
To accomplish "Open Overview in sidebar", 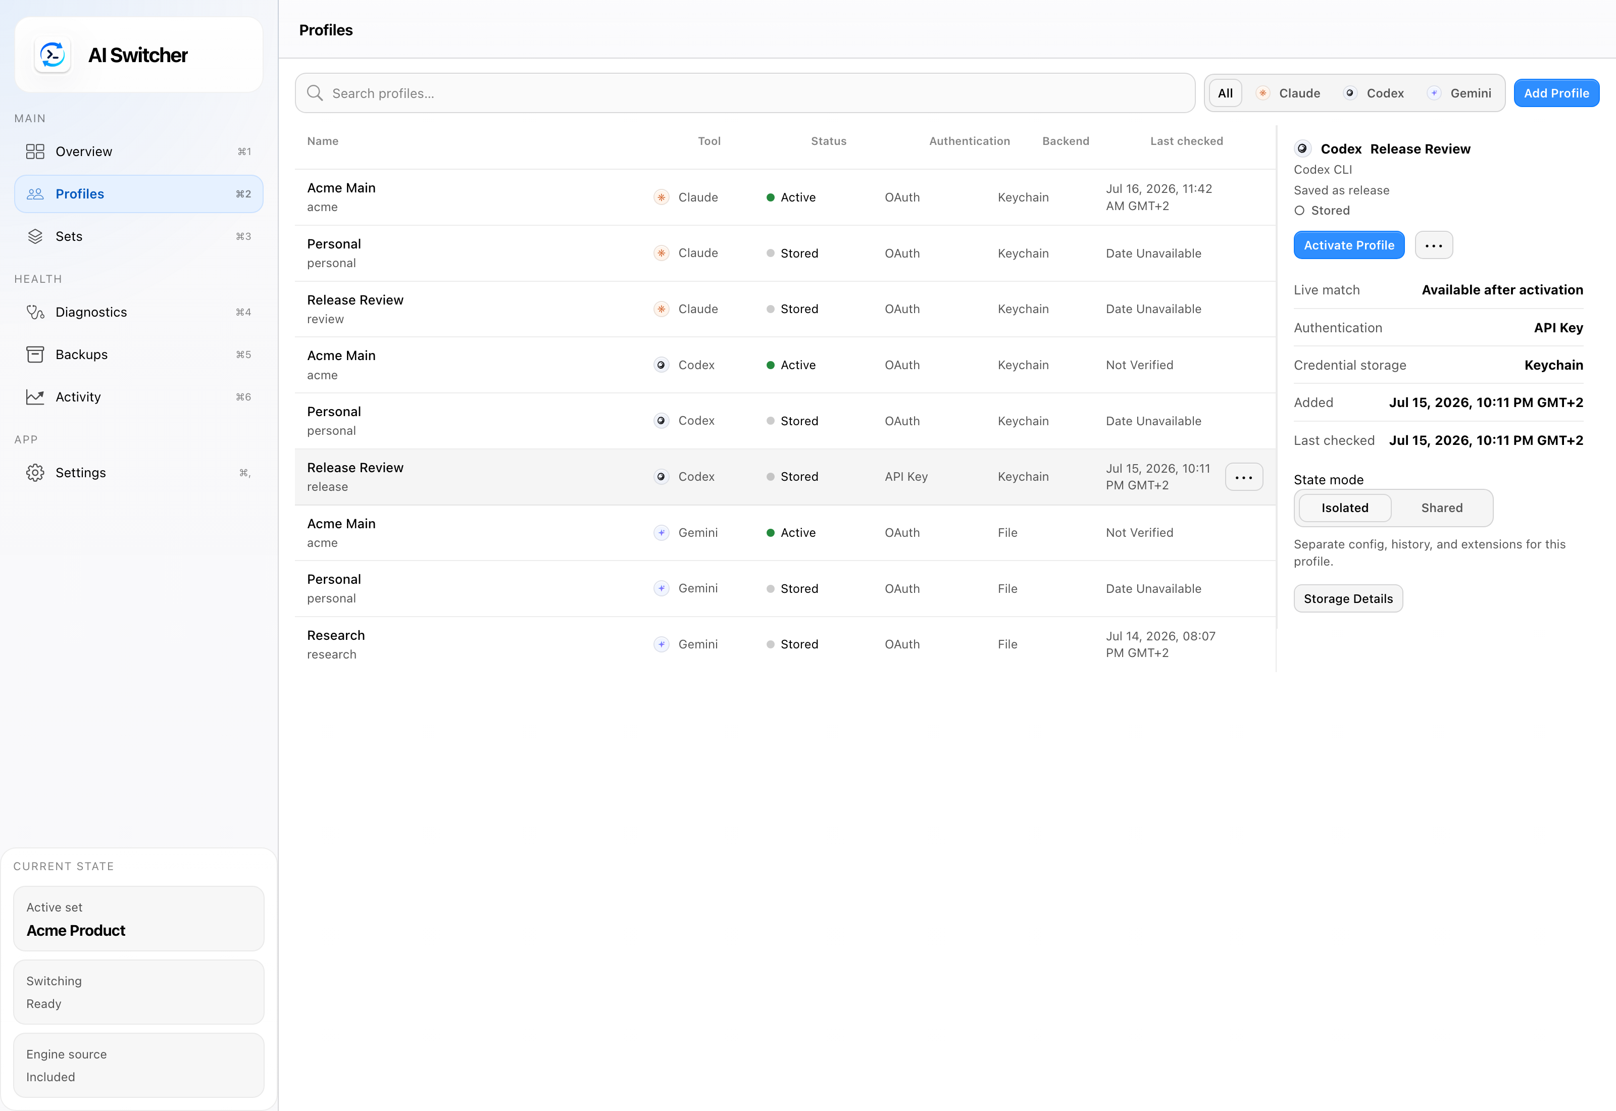I will point(138,151).
